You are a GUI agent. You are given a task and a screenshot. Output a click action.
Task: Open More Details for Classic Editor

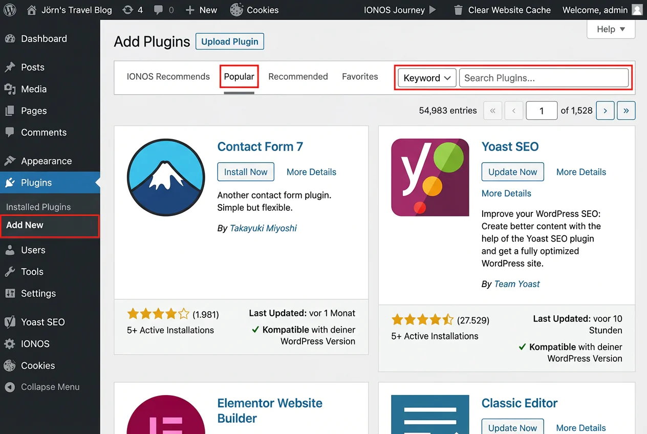click(581, 428)
